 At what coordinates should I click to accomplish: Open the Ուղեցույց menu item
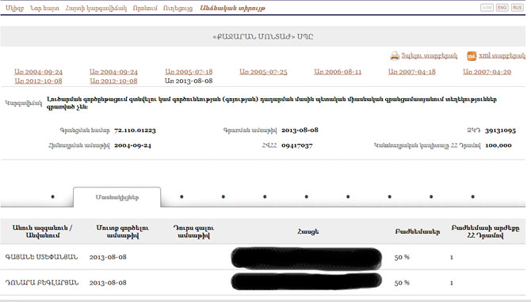pyautogui.click(x=178, y=8)
